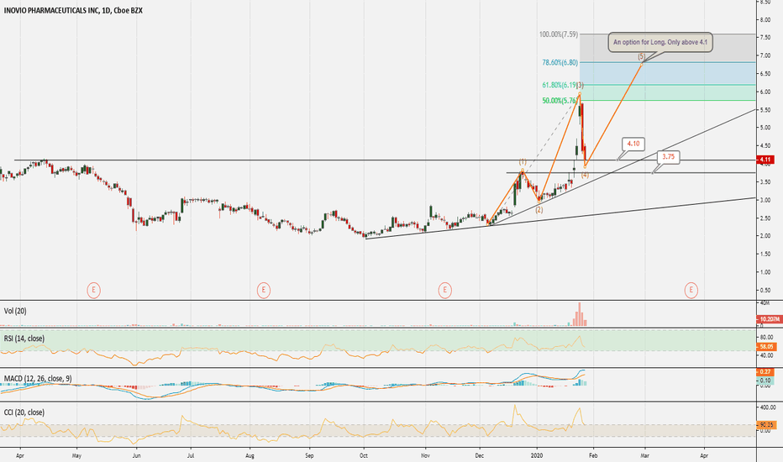
Task: Click the 80.00 RSI axis value
Action: (766, 338)
